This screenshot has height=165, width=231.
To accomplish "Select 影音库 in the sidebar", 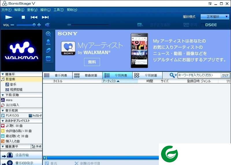I will tap(21, 79).
